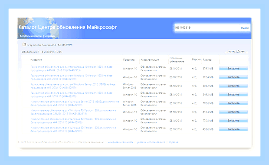269x165 pixels.
Task: Open Накопительное обновление Windows 10 Version 1803 x64 link
Action: 73,121
